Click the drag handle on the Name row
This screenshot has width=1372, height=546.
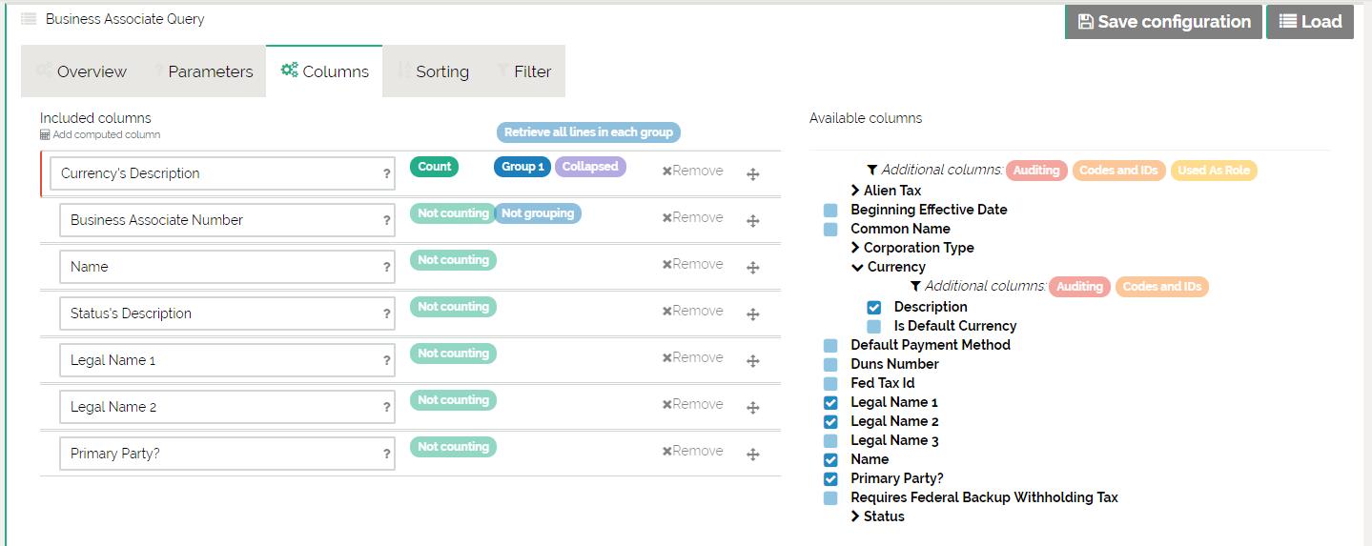click(752, 268)
